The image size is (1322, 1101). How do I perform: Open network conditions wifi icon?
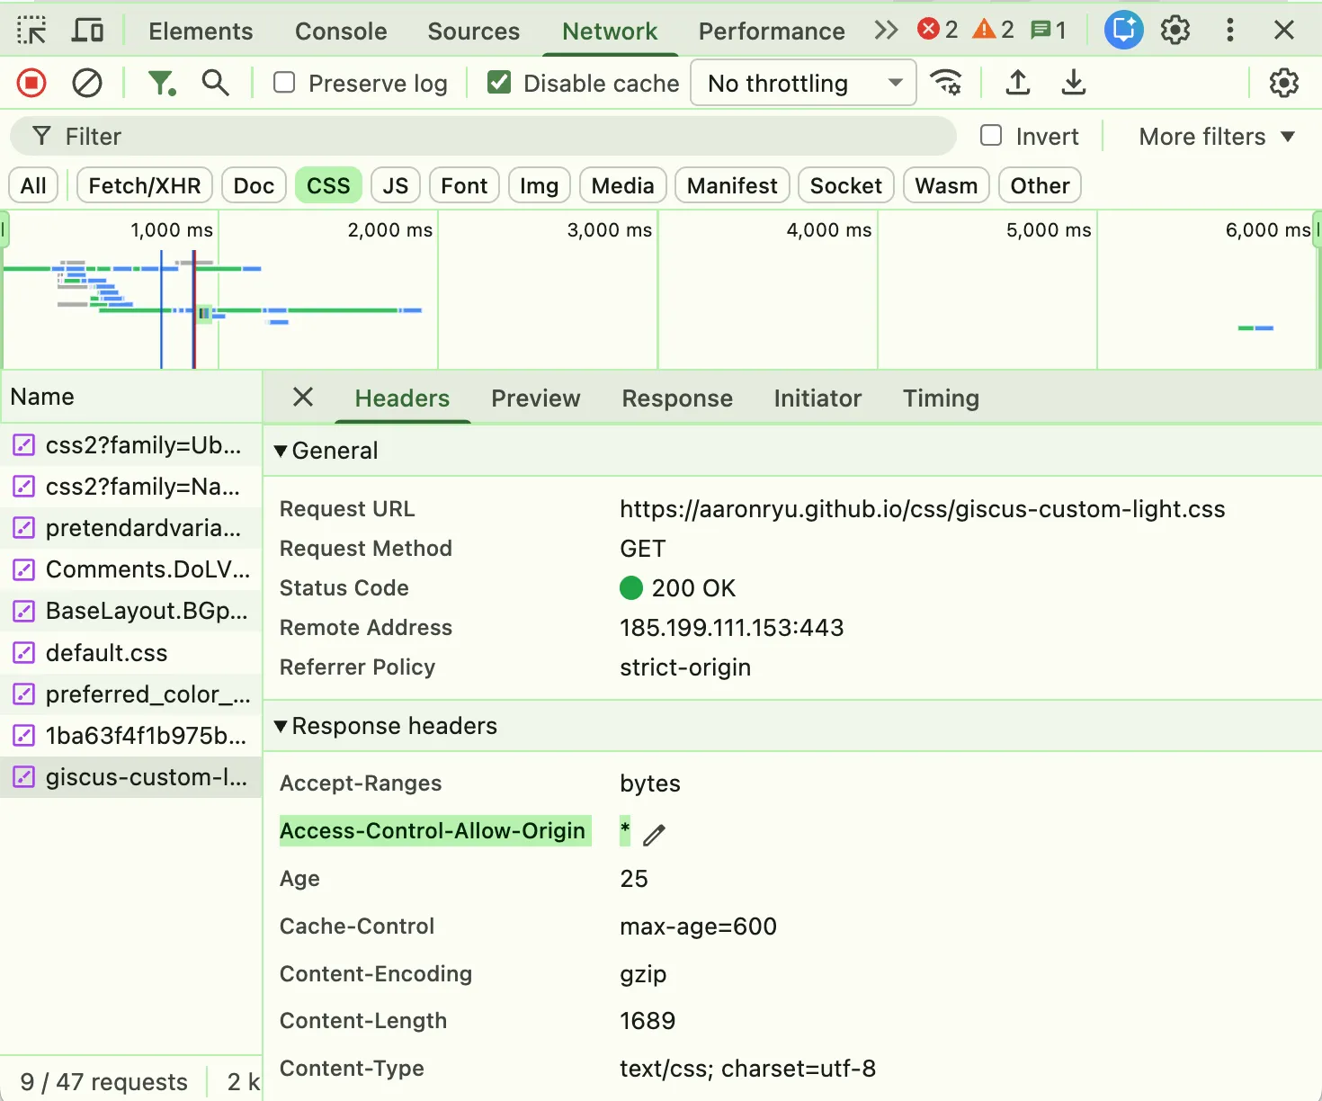946,83
